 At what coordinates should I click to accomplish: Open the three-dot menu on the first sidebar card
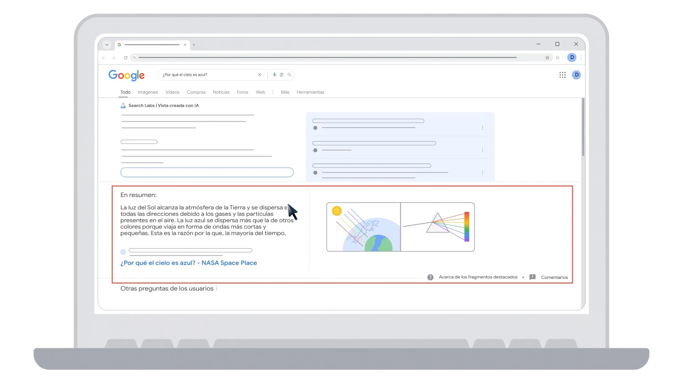click(483, 127)
